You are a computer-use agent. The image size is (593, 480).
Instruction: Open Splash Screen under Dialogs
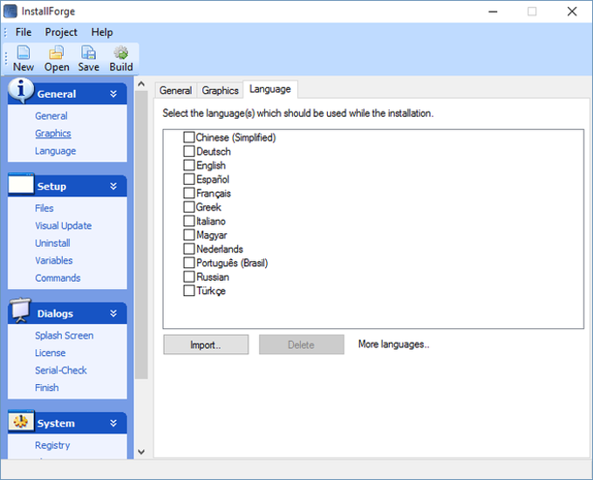(65, 335)
